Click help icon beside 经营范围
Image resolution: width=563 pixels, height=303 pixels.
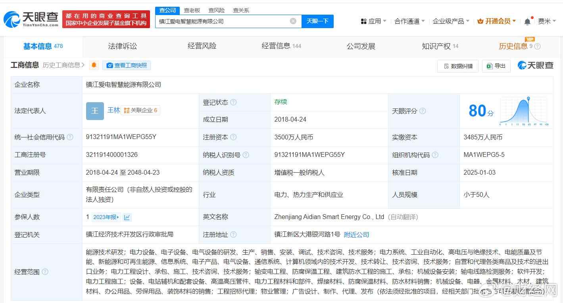(45, 272)
